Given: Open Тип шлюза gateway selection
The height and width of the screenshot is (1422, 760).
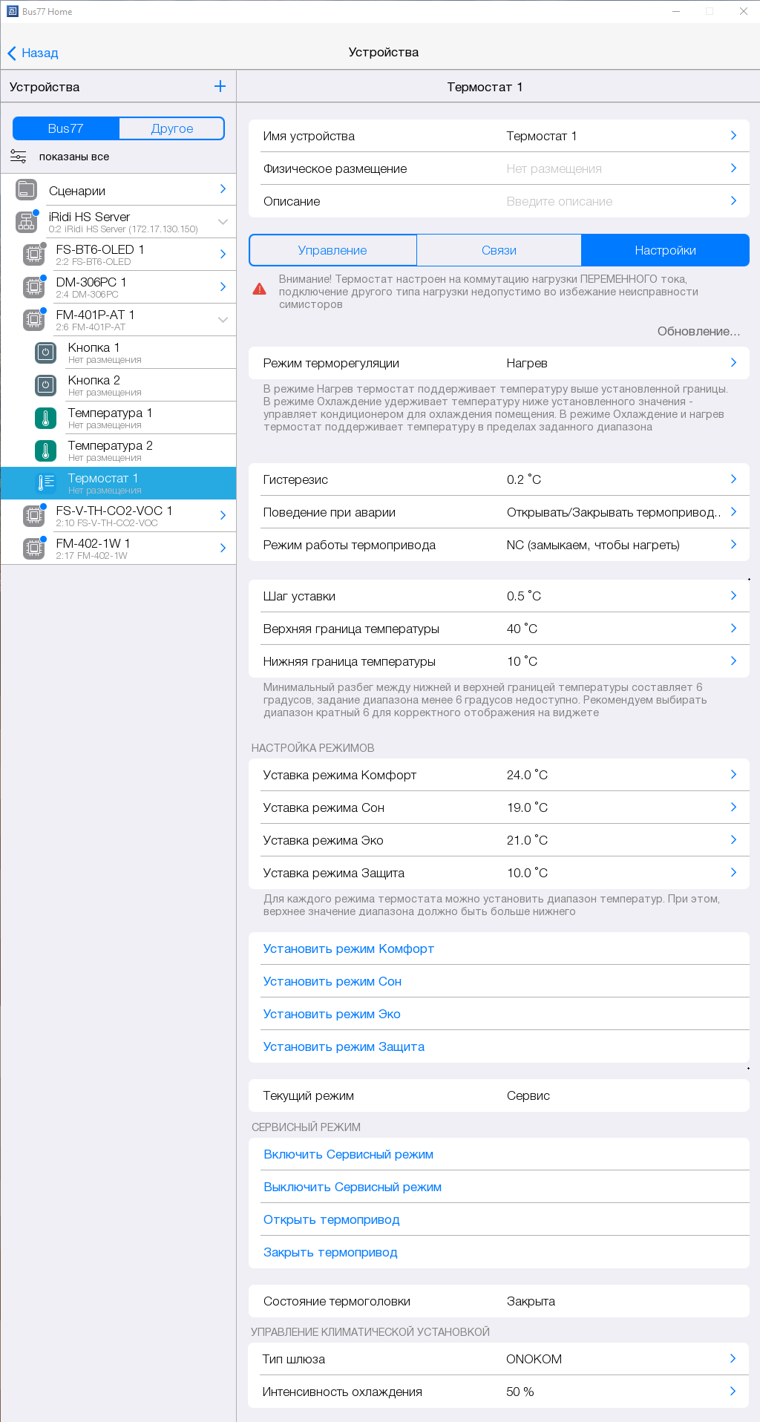Looking at the screenshot, I should 499,1359.
